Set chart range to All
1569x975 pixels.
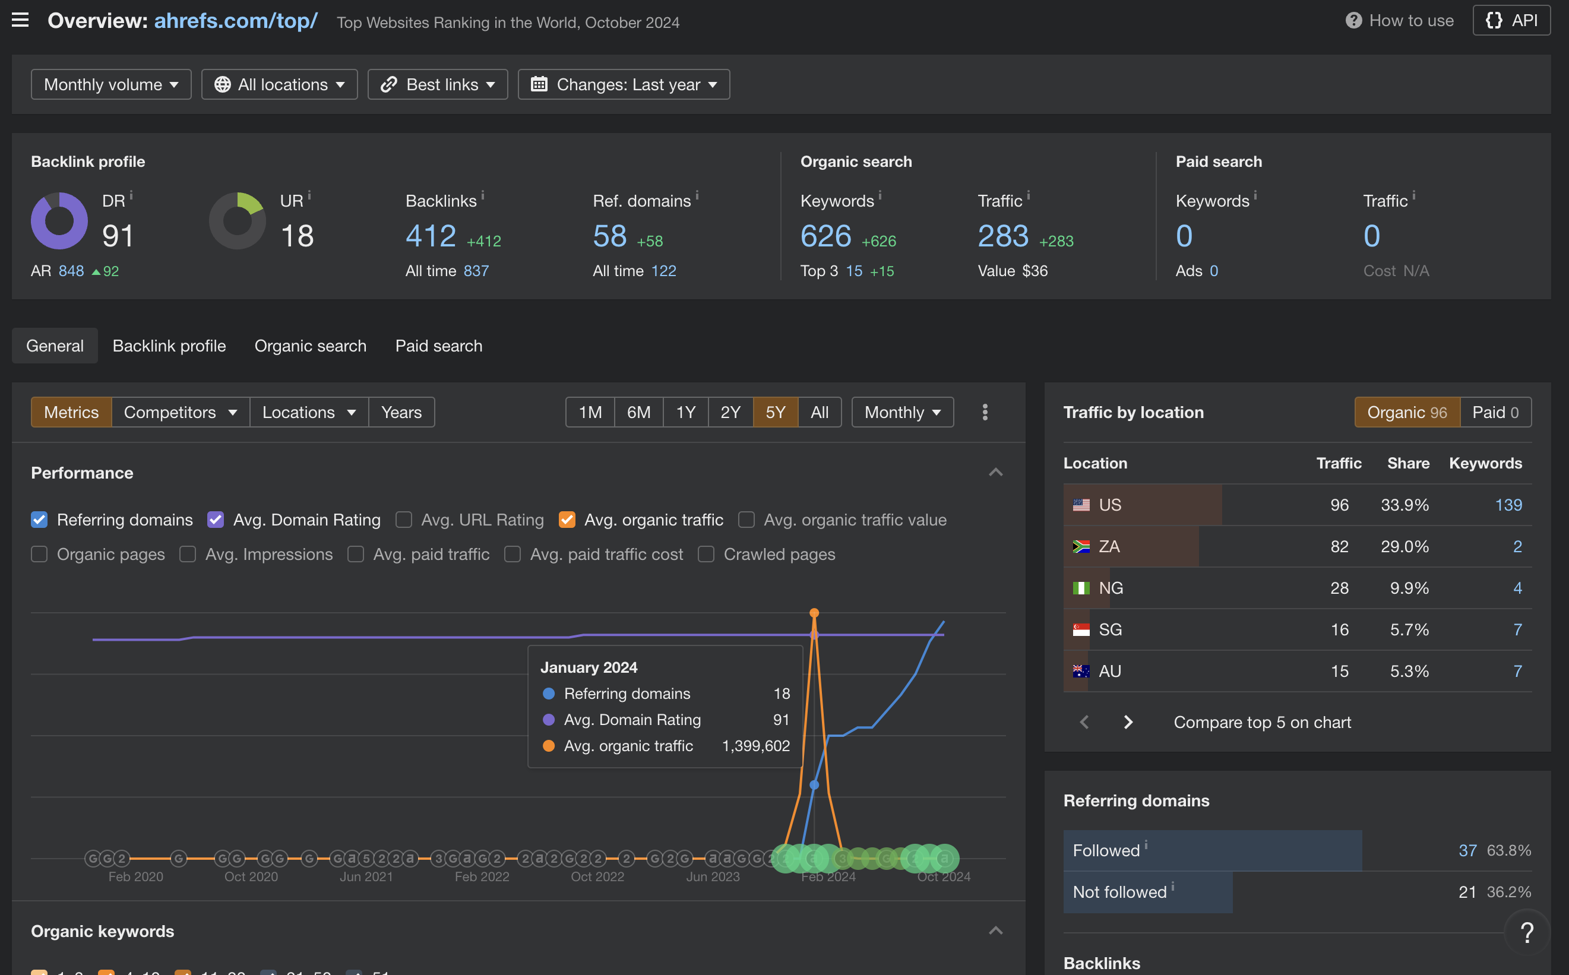819,412
